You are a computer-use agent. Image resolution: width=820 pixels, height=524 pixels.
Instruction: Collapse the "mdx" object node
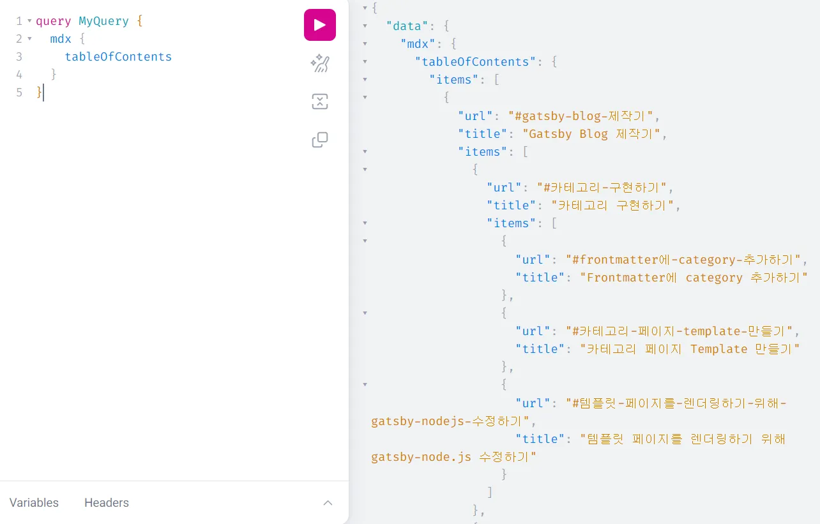coord(365,43)
